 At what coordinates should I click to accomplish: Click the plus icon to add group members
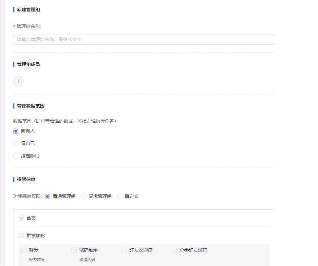pos(18,81)
